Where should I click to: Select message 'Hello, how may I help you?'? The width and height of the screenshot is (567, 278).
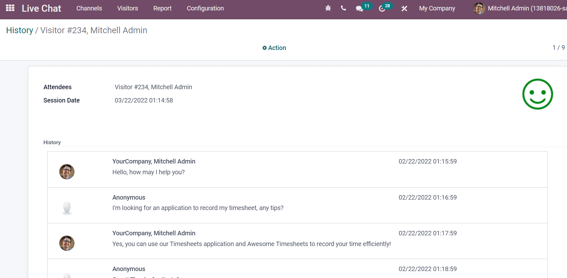coord(148,172)
